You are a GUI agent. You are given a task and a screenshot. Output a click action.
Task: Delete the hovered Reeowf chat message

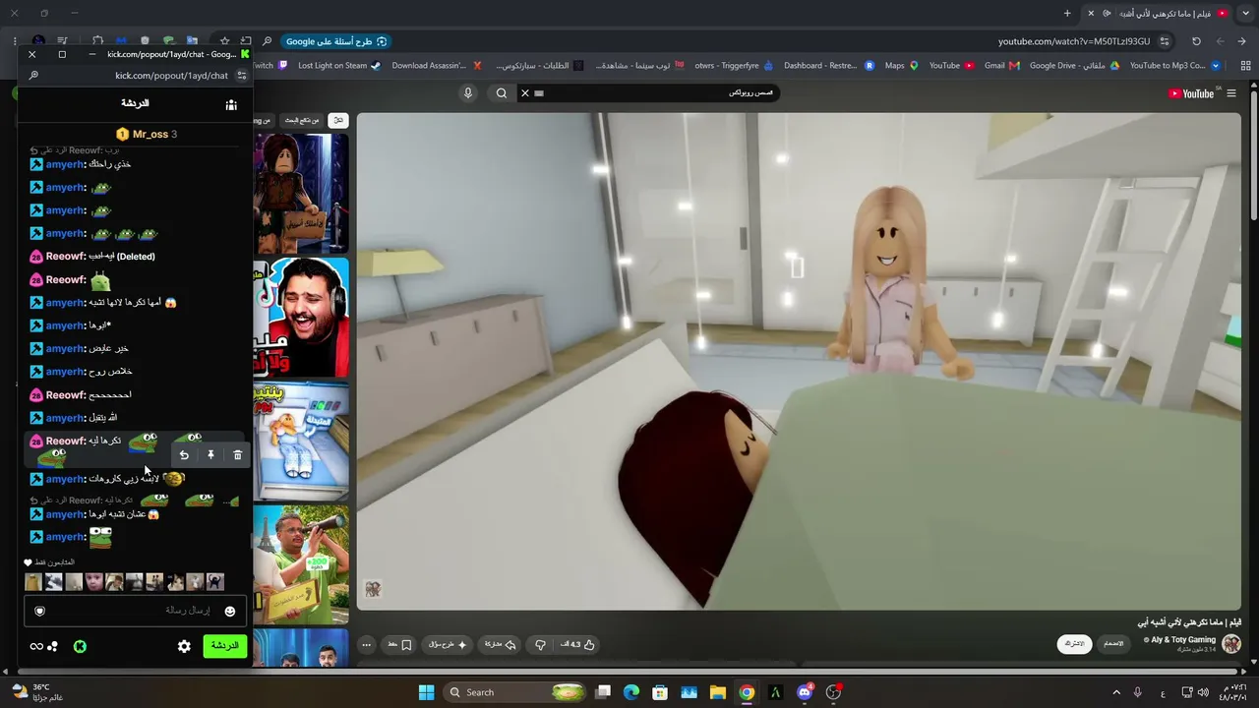(237, 455)
